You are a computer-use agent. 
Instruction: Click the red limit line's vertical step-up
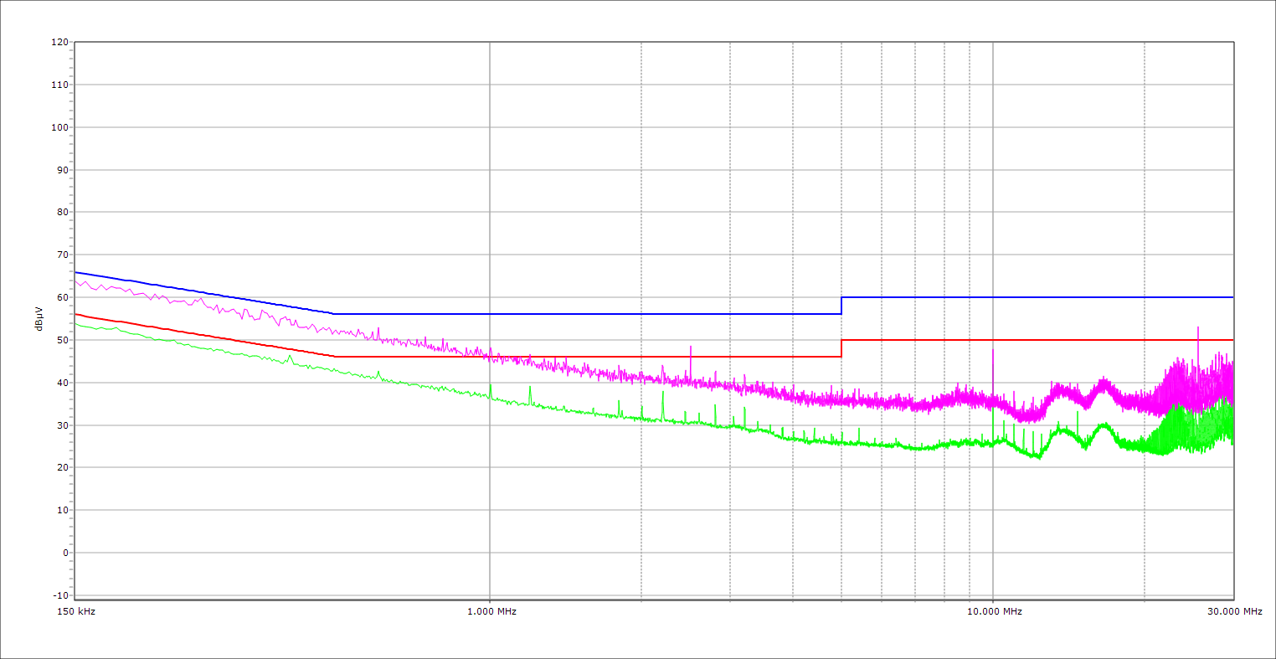841,348
